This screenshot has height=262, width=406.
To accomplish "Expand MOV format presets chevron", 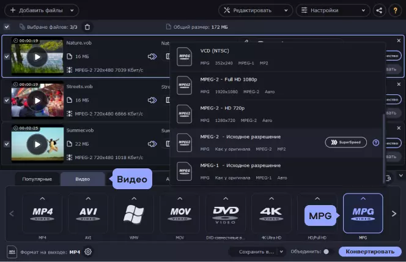I will (x=180, y=199).
